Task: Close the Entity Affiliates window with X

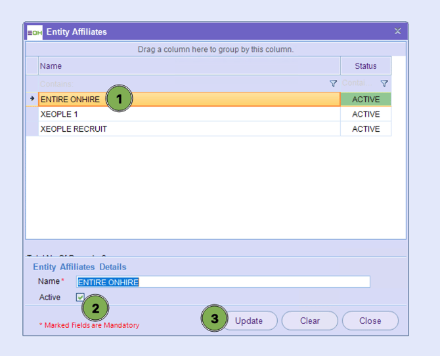Action: (x=397, y=31)
